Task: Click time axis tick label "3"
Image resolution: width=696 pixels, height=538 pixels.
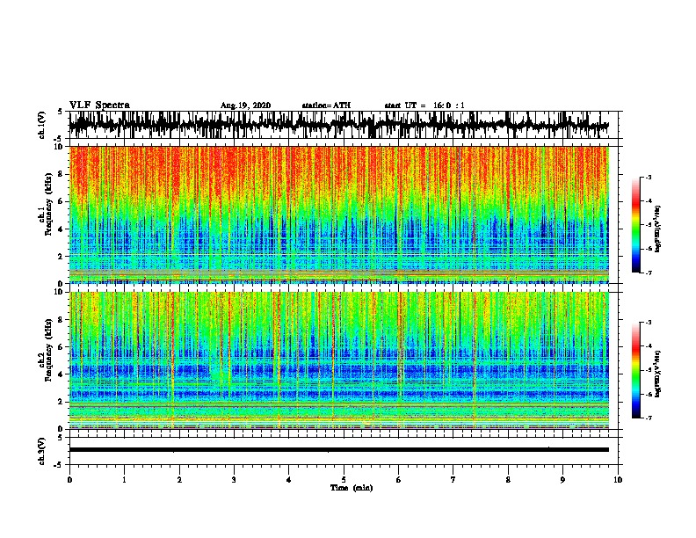Action: 234,480
